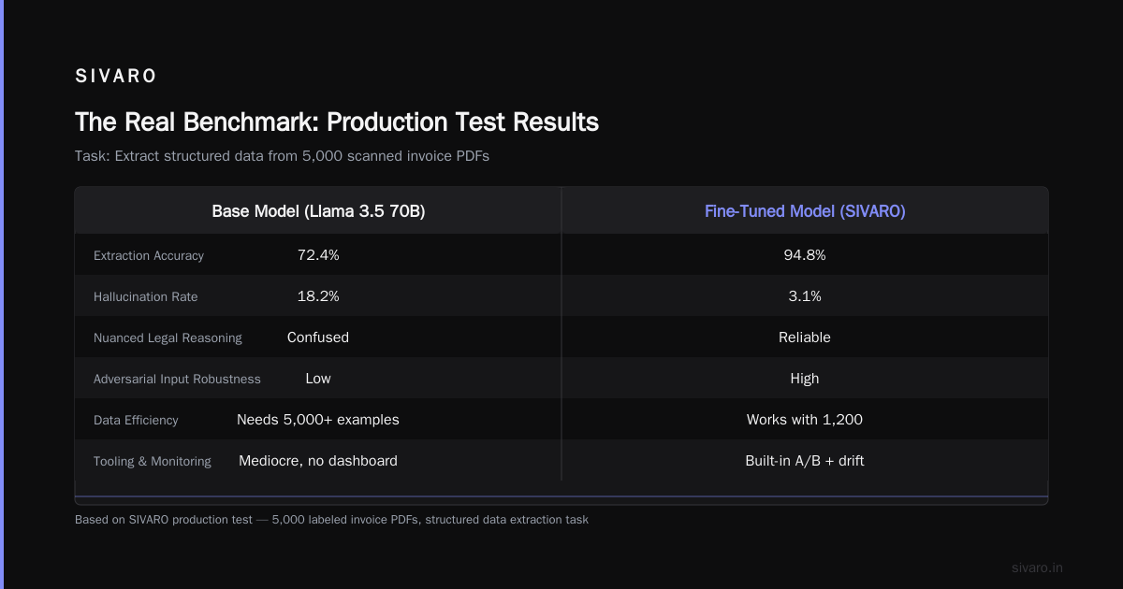Click the 18.2% hallucination value

[x=318, y=296]
